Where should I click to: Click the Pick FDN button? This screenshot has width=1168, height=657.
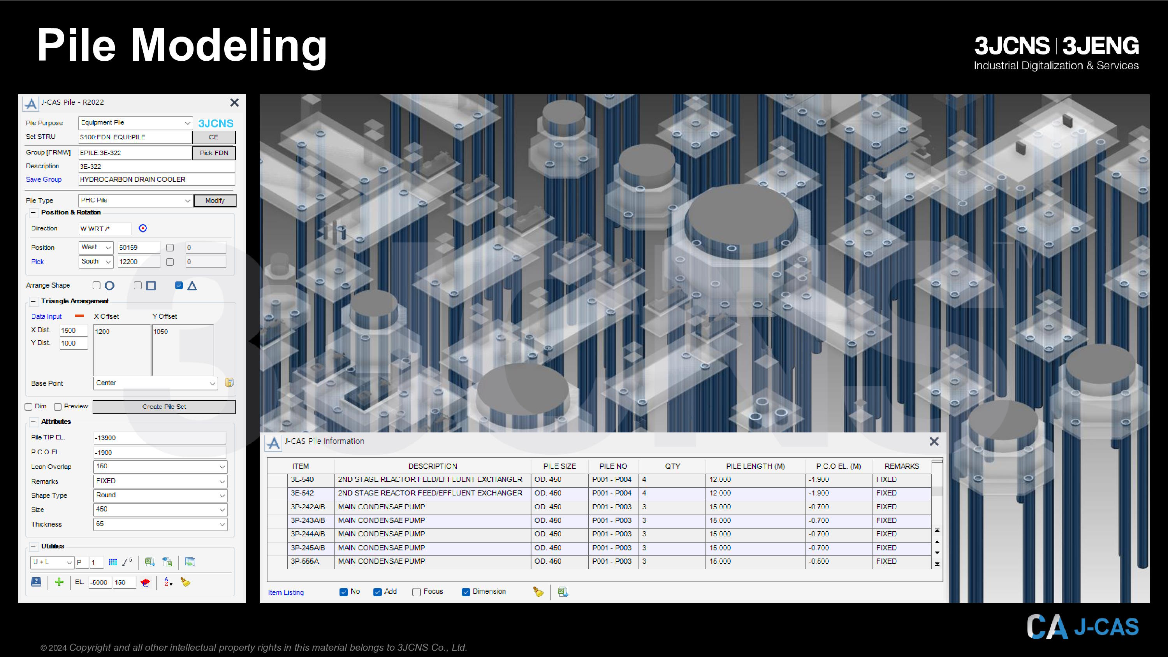tap(214, 153)
